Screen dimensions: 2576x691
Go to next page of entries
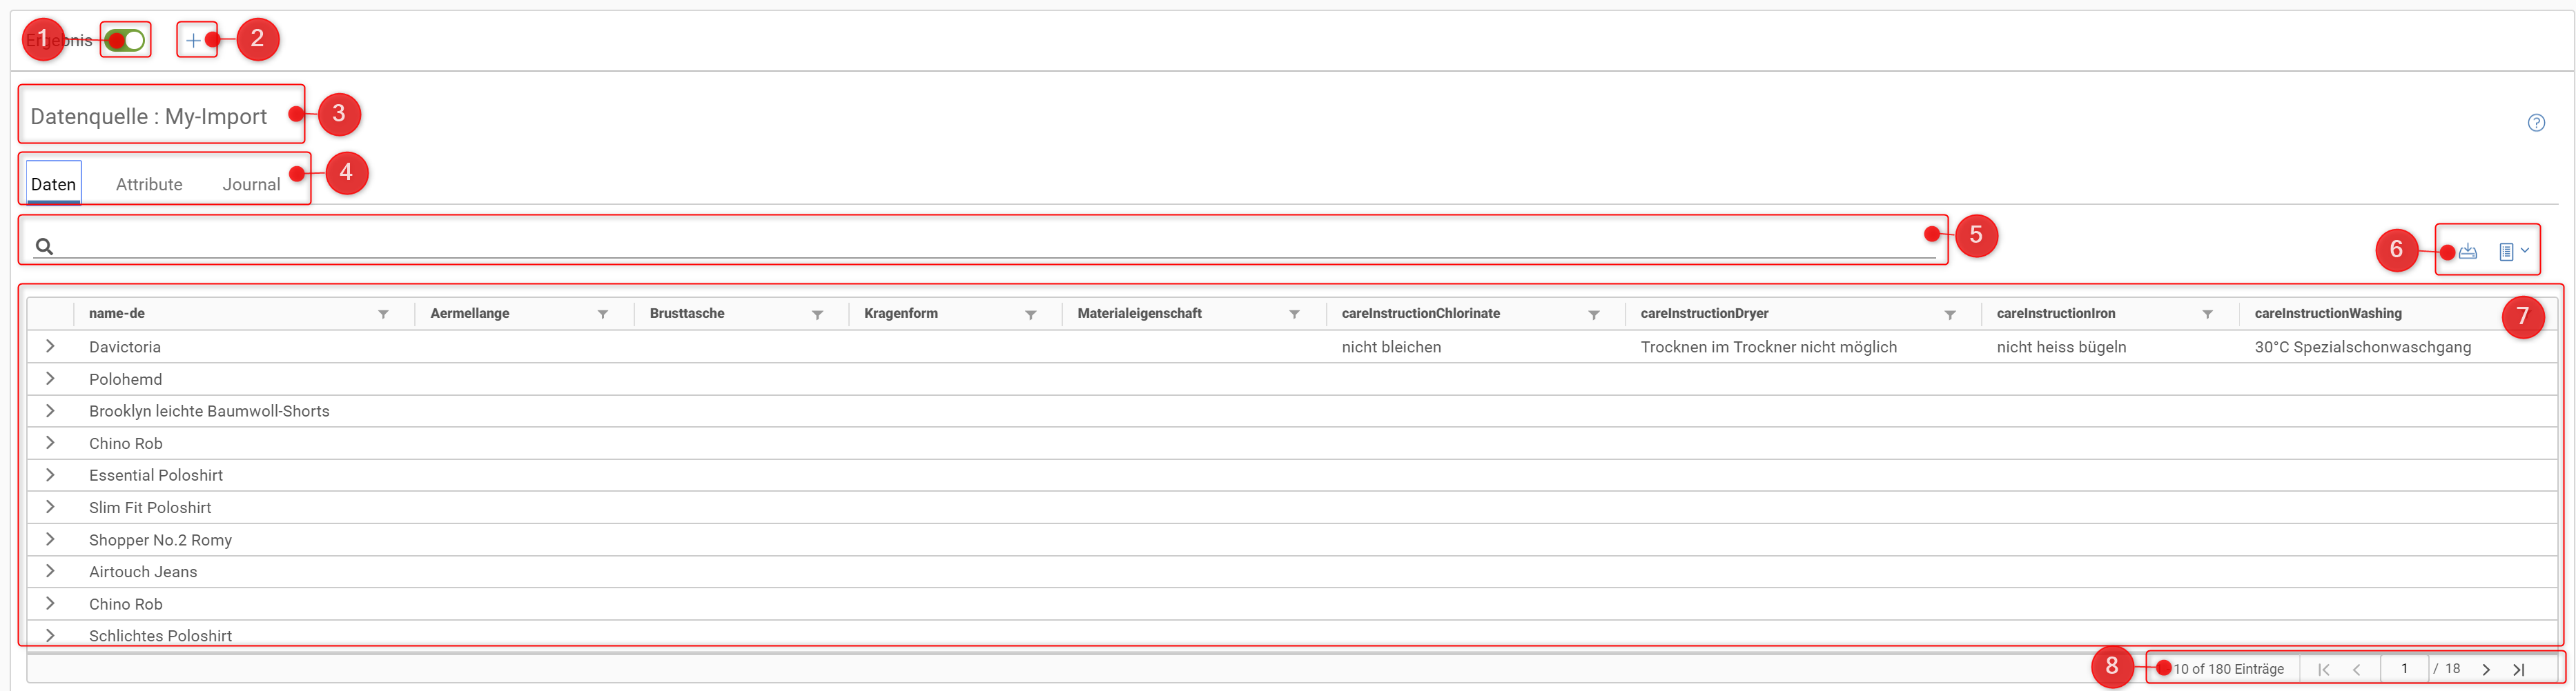tap(2486, 670)
